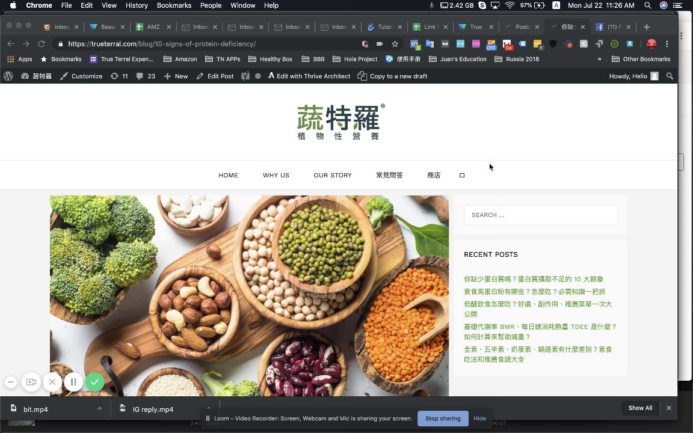Open the Chrome profile avatar
The image size is (693, 433).
pos(651,44)
